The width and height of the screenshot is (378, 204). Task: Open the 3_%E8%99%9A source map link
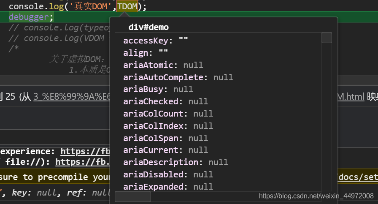pyautogui.click(x=72, y=97)
